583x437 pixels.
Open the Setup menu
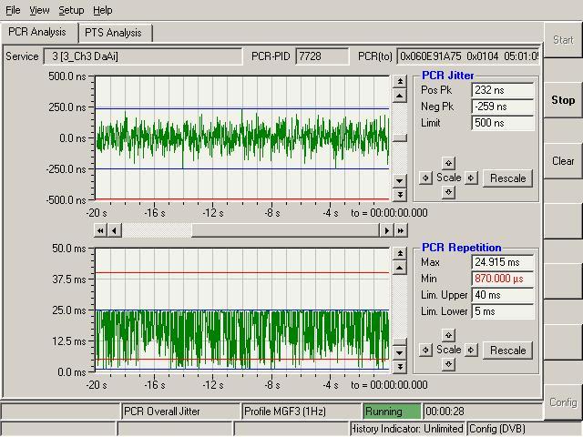point(71,10)
